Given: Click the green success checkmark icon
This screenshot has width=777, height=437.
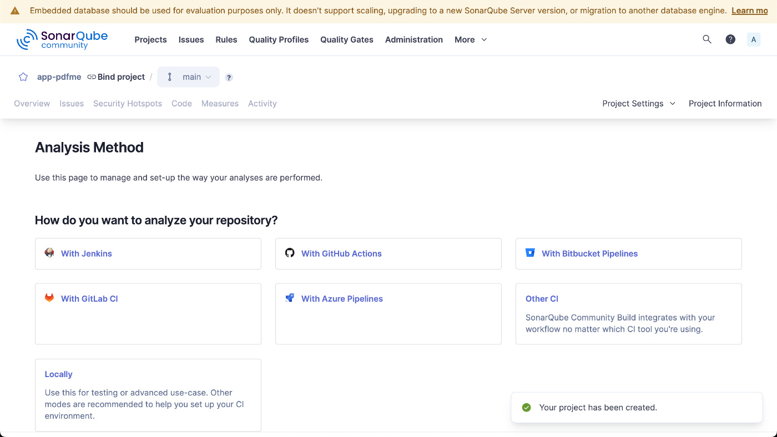Looking at the screenshot, I should pos(527,408).
